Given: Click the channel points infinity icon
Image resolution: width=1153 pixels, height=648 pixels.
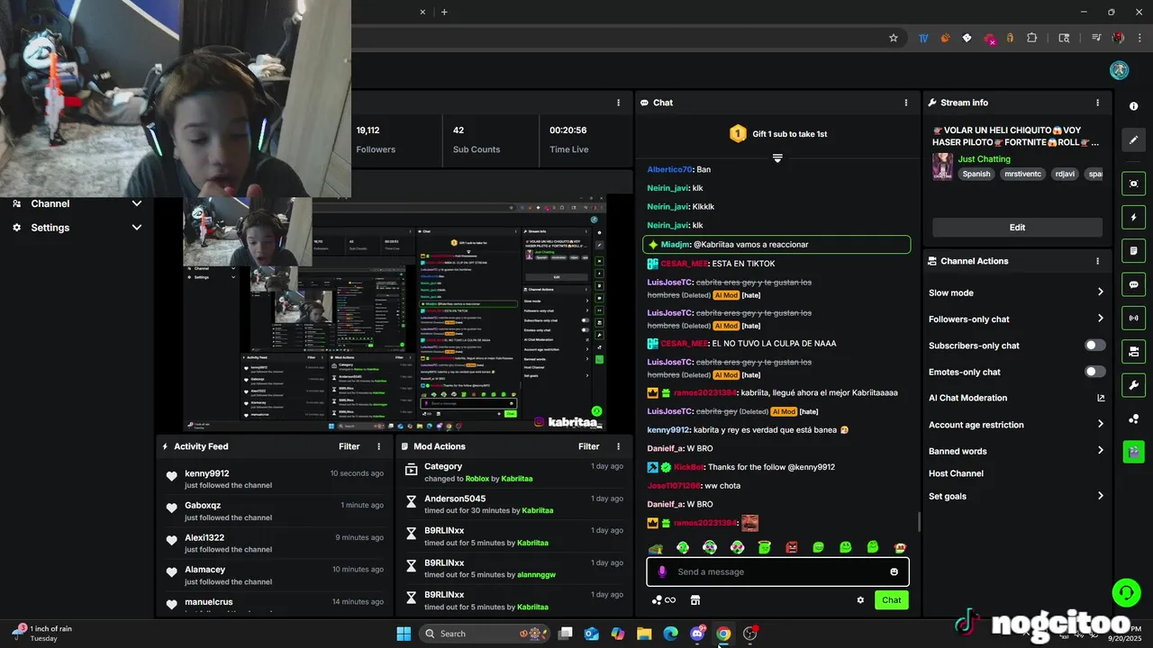Looking at the screenshot, I should pos(663,600).
